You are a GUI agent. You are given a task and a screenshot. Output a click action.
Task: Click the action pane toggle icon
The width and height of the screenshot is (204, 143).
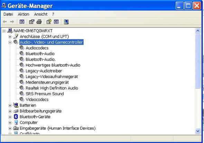(x=56, y=21)
